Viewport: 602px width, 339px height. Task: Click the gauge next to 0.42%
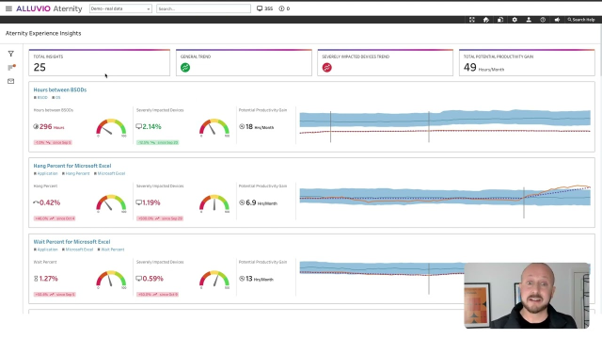tap(111, 203)
